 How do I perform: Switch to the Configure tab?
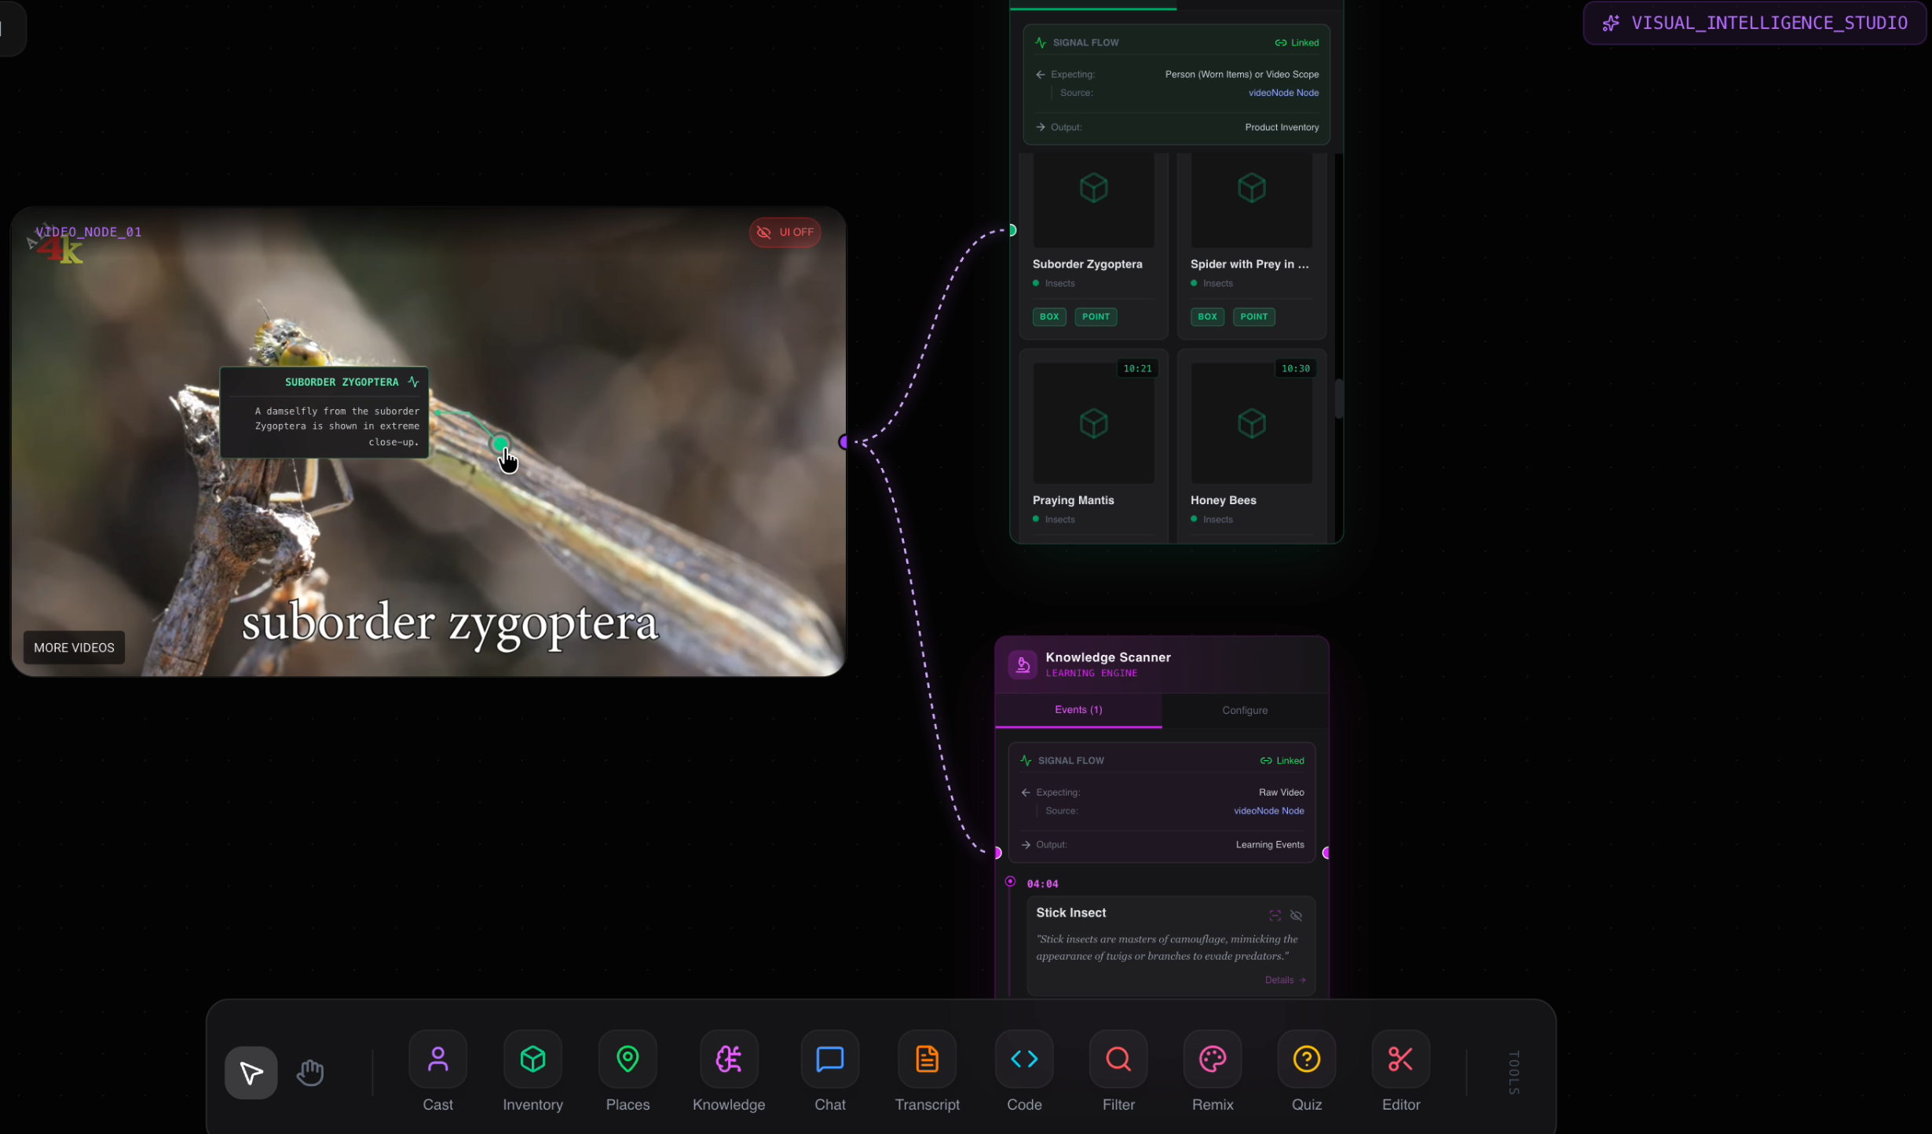tap(1245, 710)
